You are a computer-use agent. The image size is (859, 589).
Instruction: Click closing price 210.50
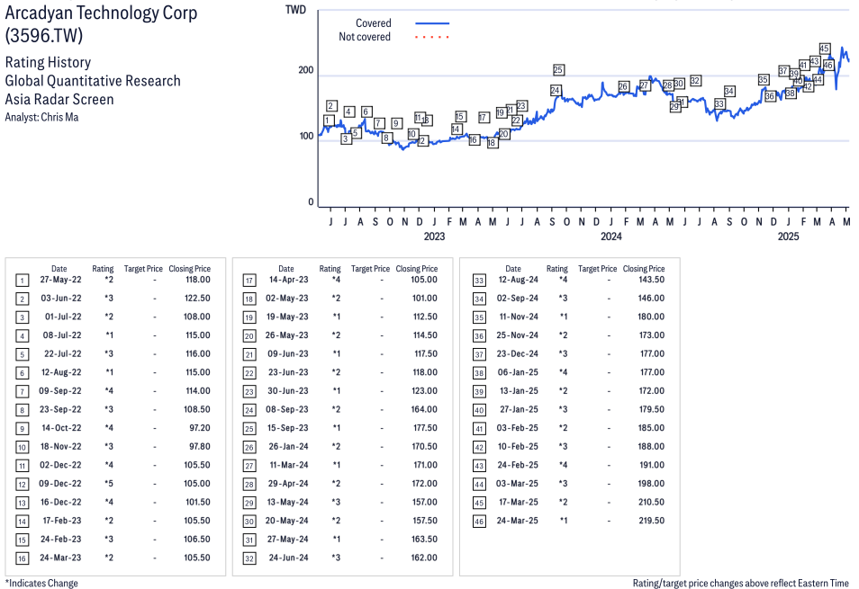tap(651, 502)
